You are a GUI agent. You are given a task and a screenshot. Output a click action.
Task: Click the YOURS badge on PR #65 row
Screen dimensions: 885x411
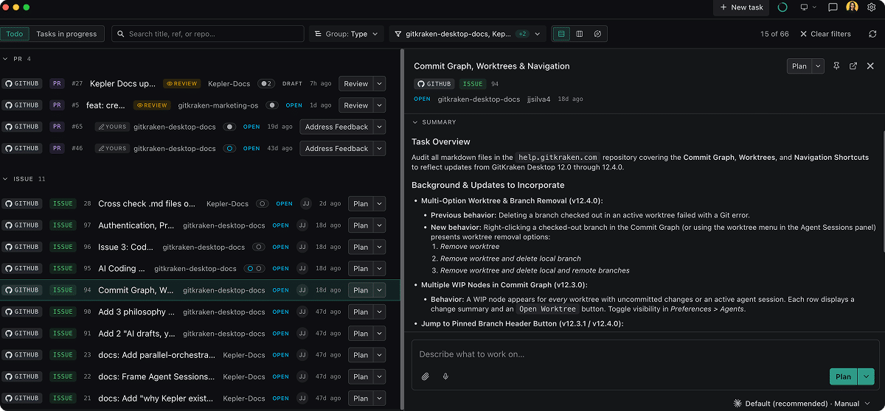112,127
